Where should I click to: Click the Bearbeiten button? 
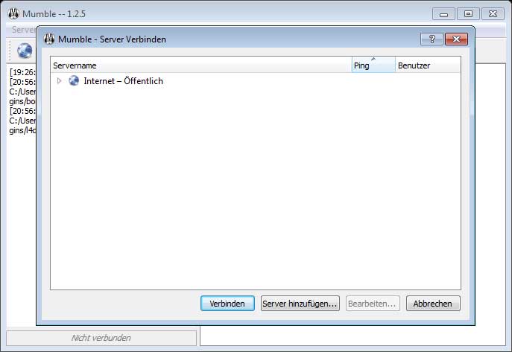click(x=373, y=304)
